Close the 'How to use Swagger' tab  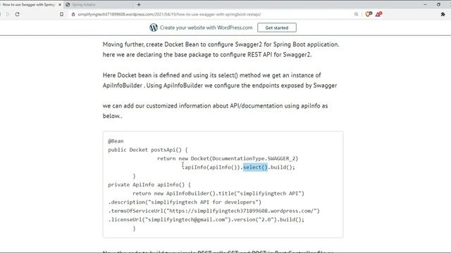point(60,5)
